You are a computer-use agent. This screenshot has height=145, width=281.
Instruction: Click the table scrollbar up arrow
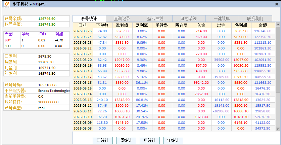[x=278, y=24]
